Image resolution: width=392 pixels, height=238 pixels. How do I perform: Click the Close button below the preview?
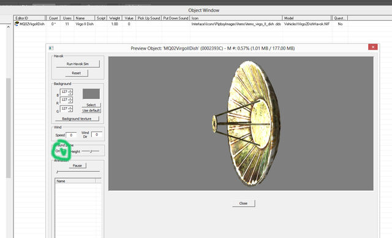point(244,203)
